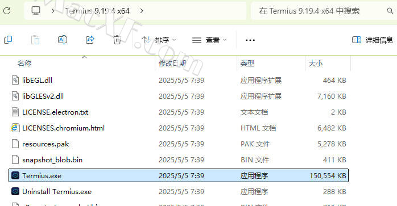
Task: Click the 288 KB size cell
Action: click(334, 192)
